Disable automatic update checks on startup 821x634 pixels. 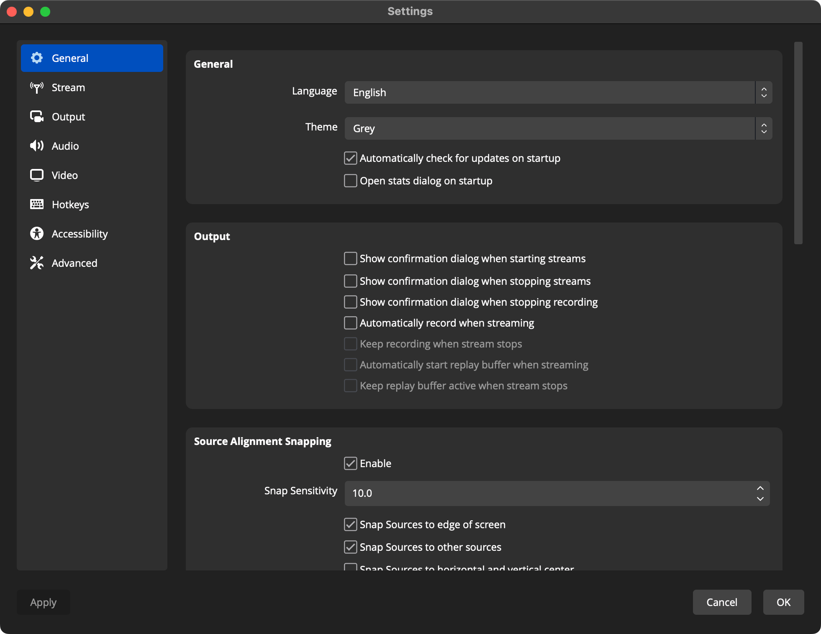(x=350, y=158)
